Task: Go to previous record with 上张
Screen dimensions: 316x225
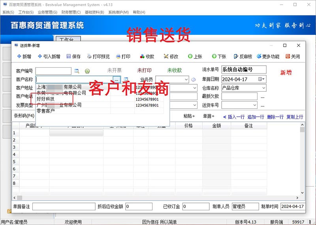Action: point(195,57)
